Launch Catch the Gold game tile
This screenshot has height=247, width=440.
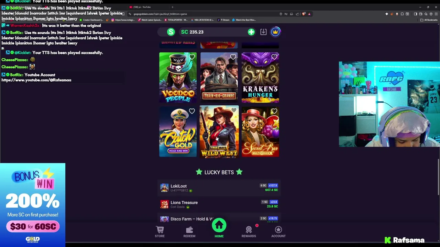[x=178, y=132]
